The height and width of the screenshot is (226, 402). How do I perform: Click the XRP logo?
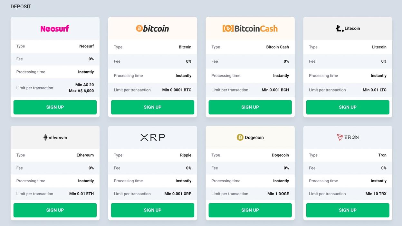click(x=153, y=137)
